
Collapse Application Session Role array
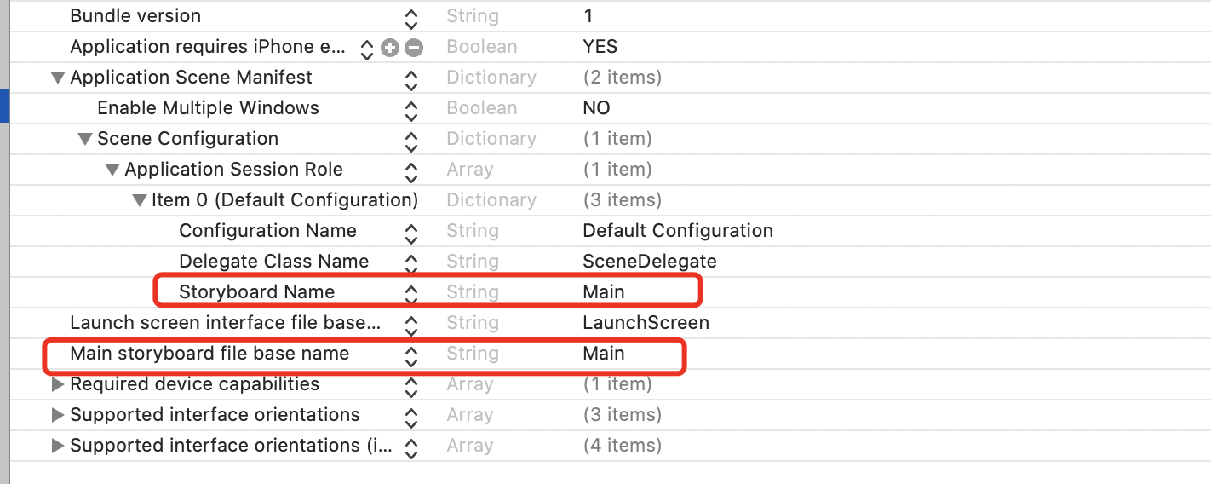[112, 170]
